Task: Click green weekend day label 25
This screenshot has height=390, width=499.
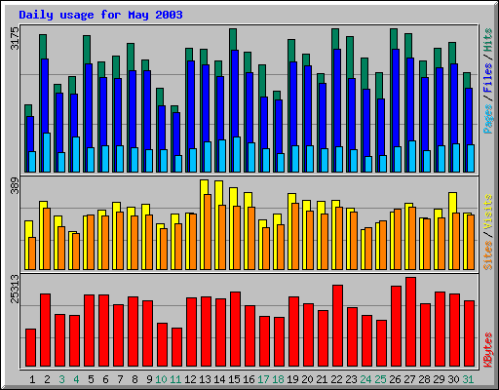Action: tap(380, 379)
